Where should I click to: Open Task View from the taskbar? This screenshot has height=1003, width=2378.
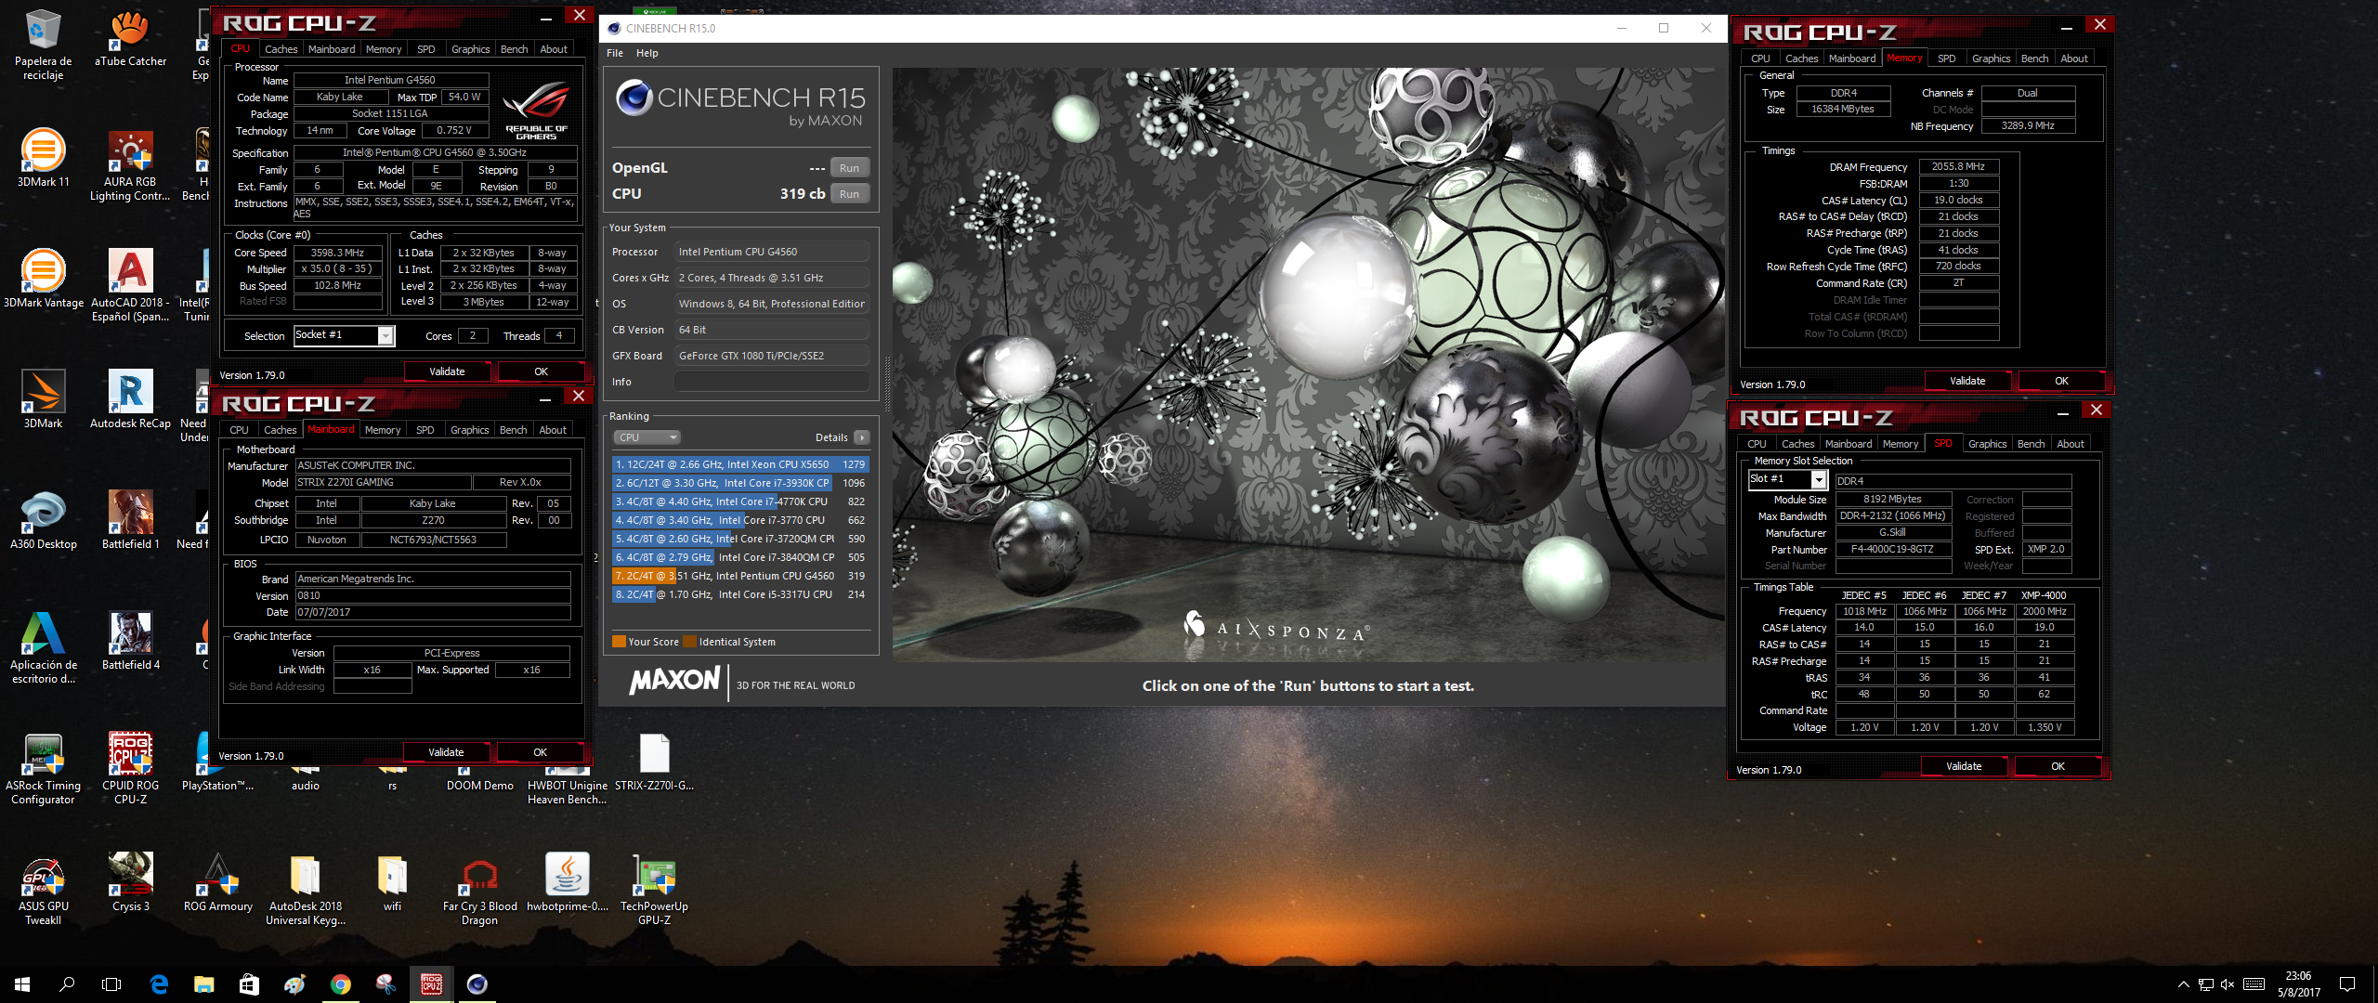pyautogui.click(x=111, y=984)
